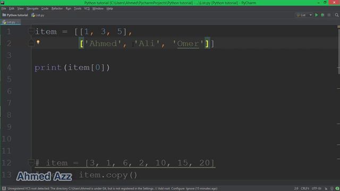
Task: Select the List.py editor tab
Action: (x=10, y=22)
